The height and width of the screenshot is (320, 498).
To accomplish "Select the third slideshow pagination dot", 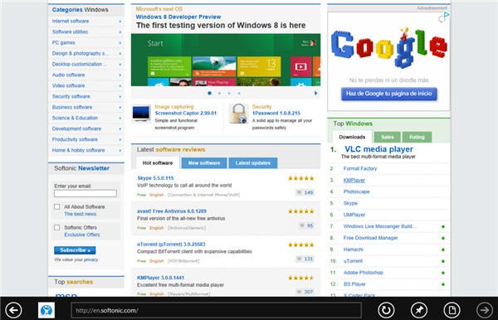I will pos(229,93).
